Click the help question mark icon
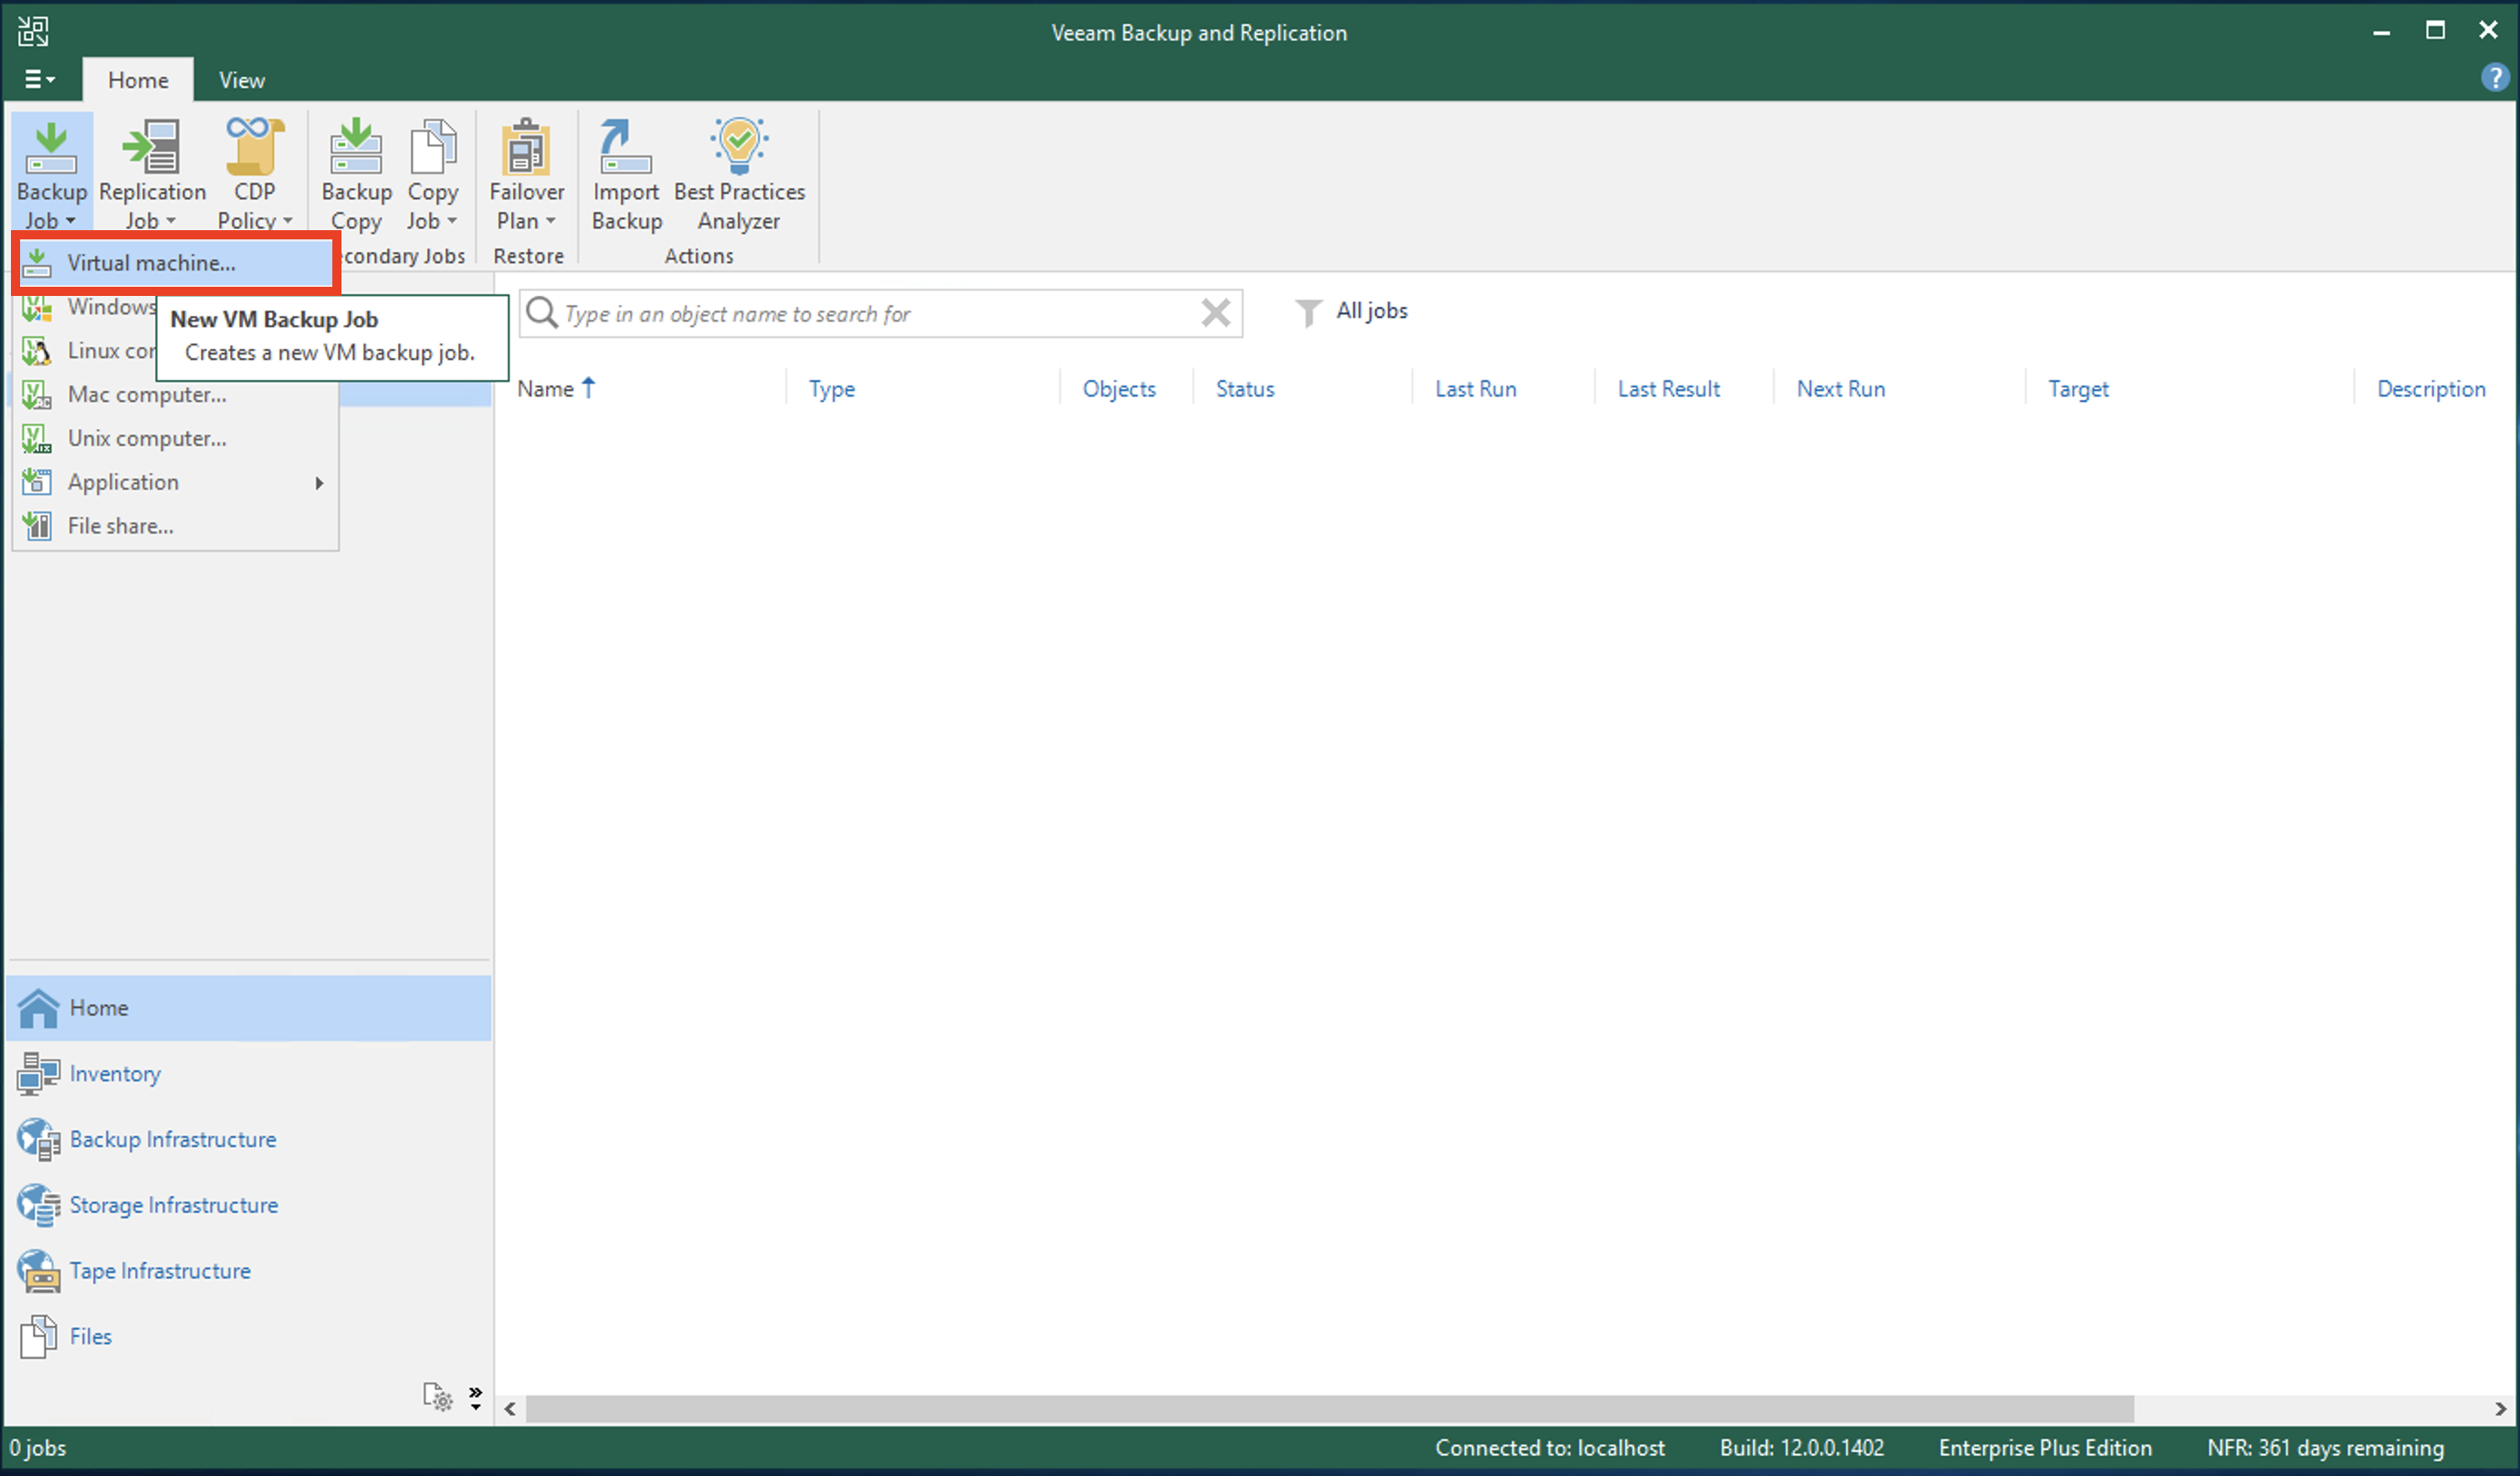This screenshot has width=2520, height=1476. (x=2494, y=78)
